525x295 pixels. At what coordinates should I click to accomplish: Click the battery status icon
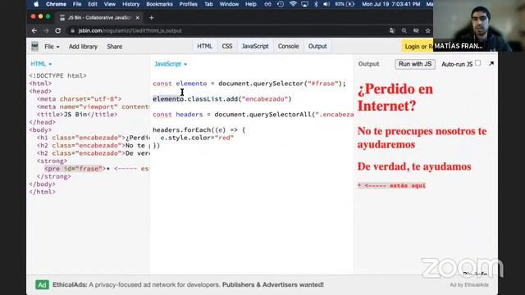[350, 4]
